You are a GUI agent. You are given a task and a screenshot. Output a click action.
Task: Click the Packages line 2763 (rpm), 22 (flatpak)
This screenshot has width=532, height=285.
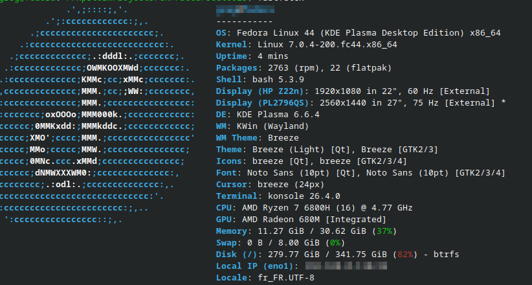304,68
